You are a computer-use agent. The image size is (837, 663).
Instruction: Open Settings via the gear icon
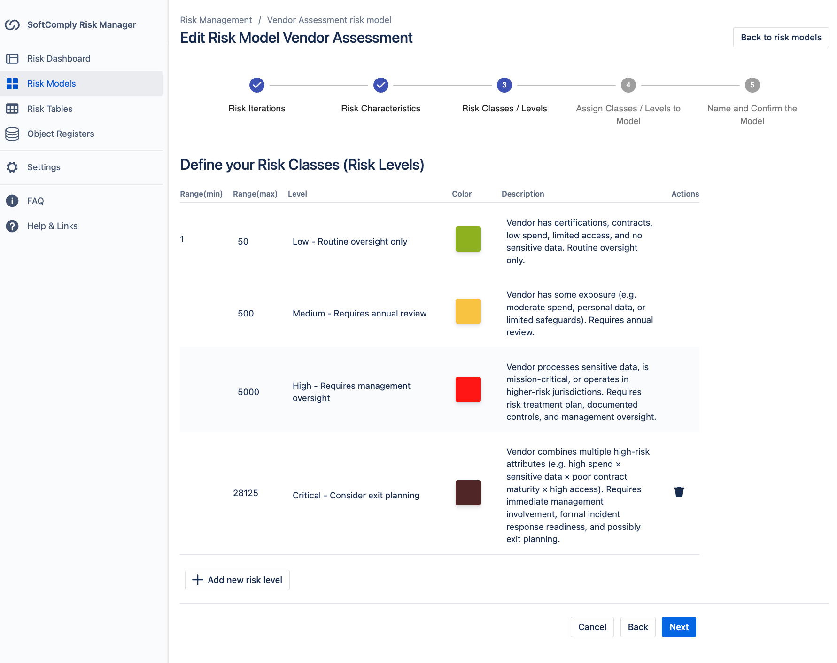(x=12, y=167)
